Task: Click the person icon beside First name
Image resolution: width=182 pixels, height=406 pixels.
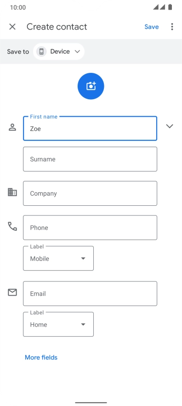Action: [12, 127]
